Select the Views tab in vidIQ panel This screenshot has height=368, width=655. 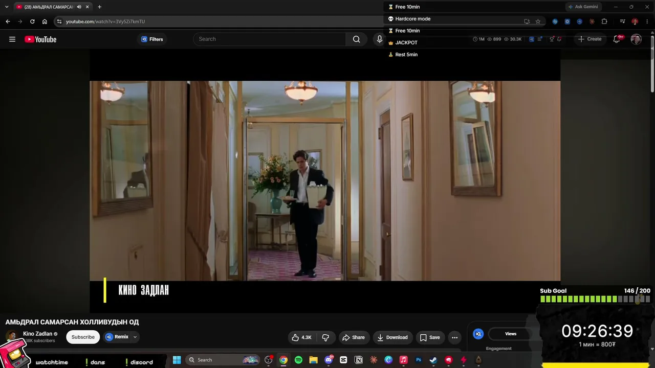(511, 334)
